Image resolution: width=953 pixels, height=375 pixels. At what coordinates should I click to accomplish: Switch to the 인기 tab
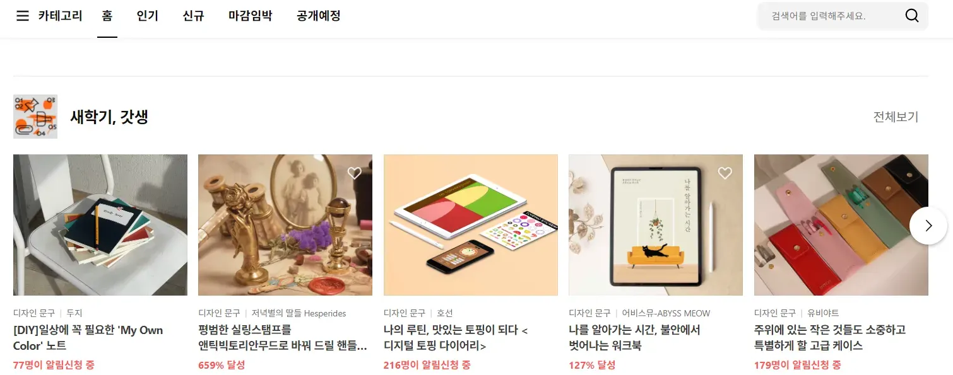148,16
